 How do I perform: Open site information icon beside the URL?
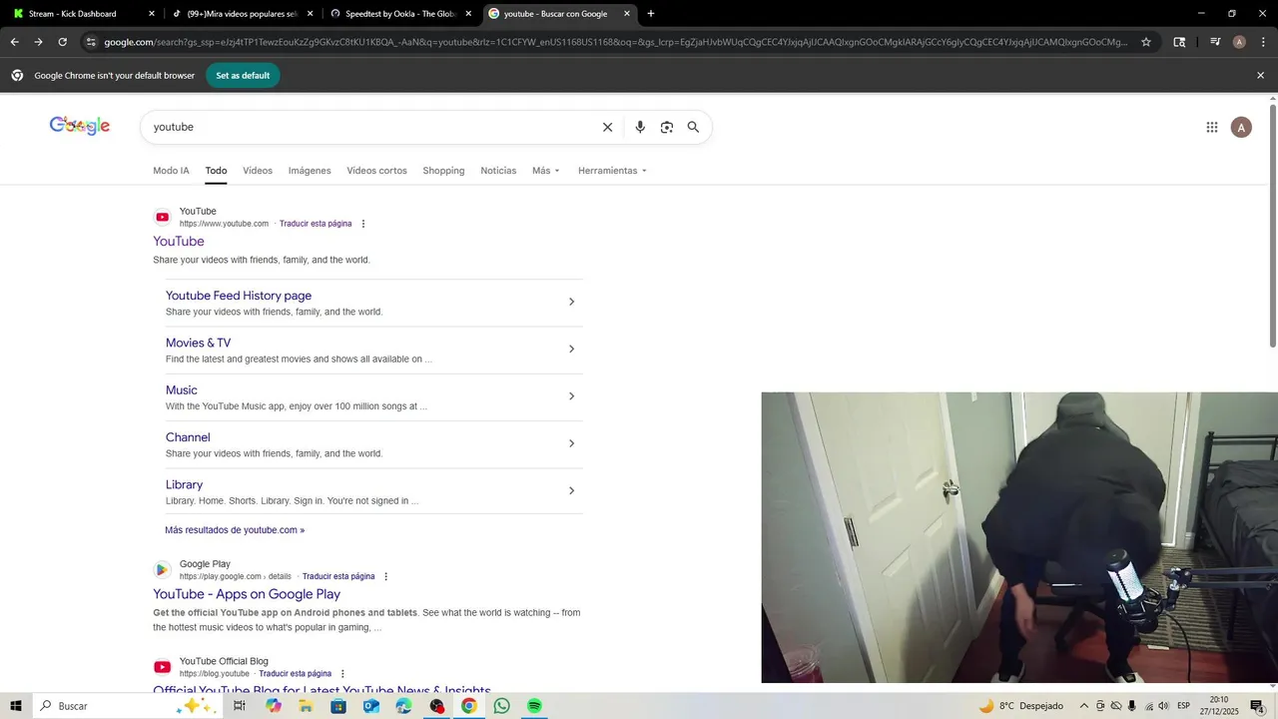point(91,42)
